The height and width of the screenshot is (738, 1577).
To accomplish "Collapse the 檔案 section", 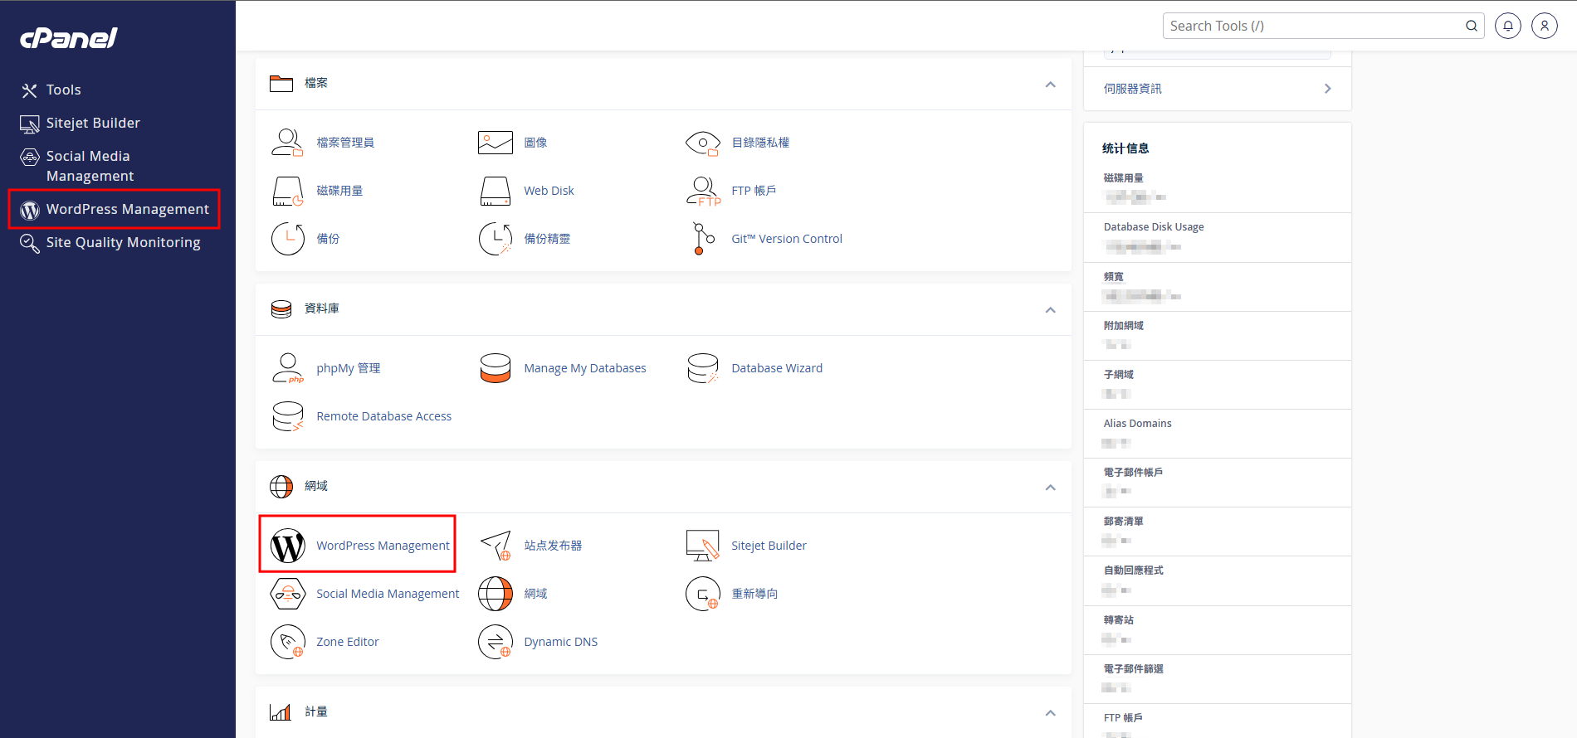I will click(1050, 85).
